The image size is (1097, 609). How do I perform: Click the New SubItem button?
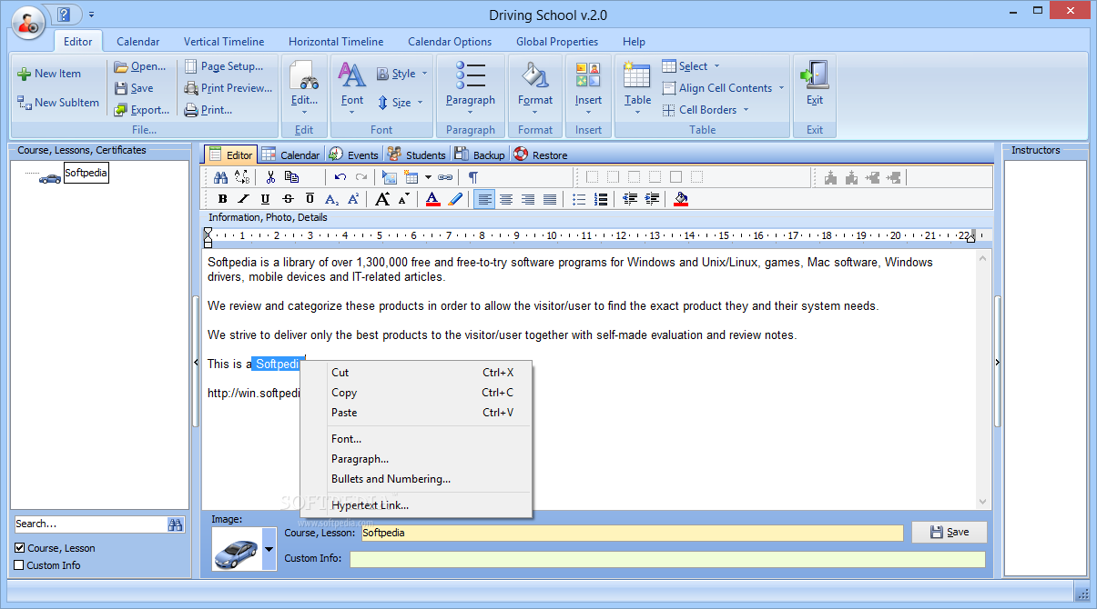[58, 103]
